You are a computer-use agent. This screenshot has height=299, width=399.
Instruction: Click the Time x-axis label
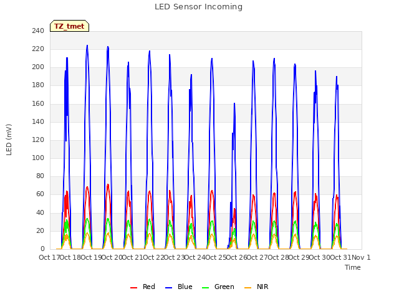[353, 267]
